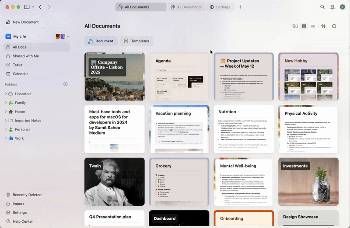
Task: Go forward with the right arrow
Action: tap(49, 7)
